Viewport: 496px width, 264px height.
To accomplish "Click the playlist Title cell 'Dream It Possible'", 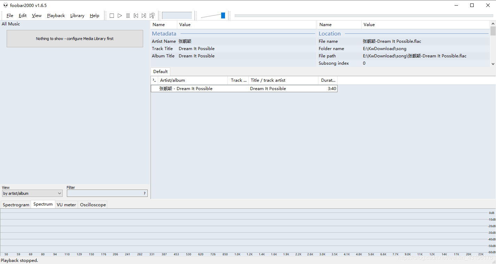I will tap(268, 89).
